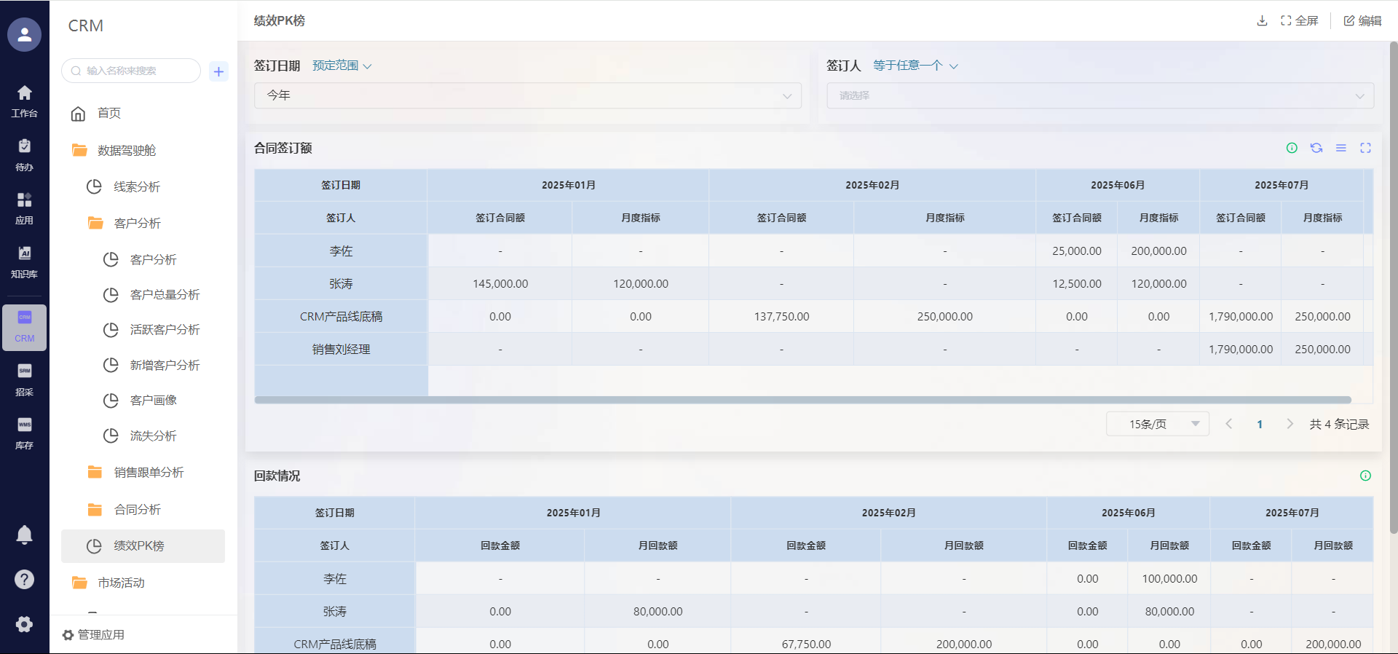Open the 合同签订额 list menu icon

1340,148
